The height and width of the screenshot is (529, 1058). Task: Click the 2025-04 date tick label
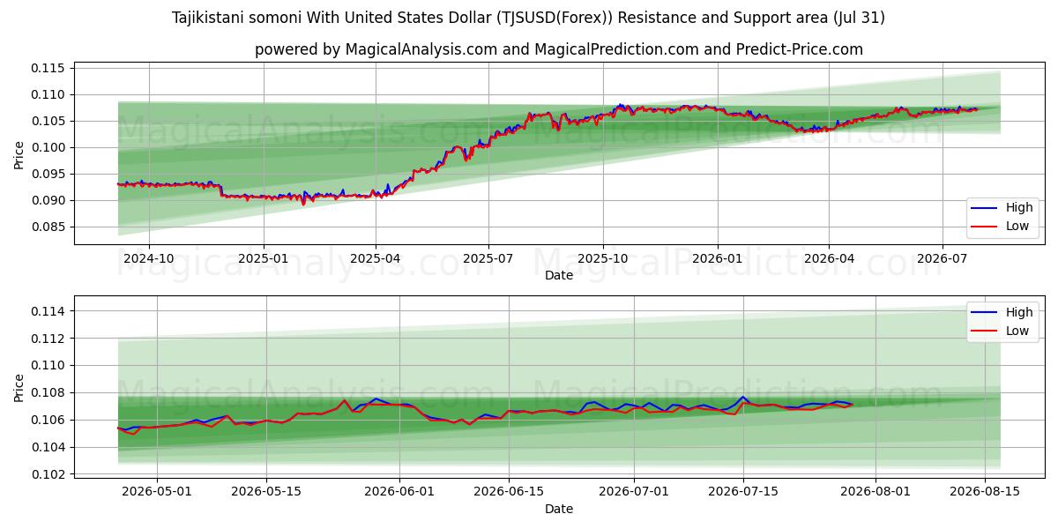(x=376, y=258)
